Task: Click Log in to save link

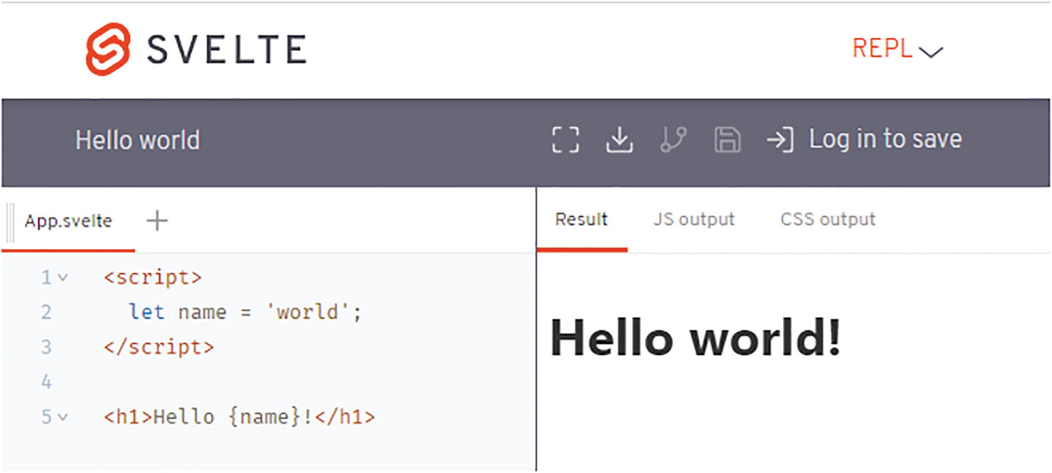Action: (x=885, y=139)
